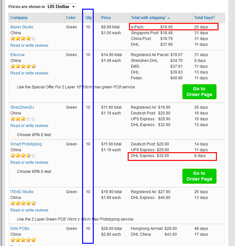The width and height of the screenshot is (235, 246).
Task: Select Singapore Post $18.49 shipping row
Action: click(x=169, y=33)
